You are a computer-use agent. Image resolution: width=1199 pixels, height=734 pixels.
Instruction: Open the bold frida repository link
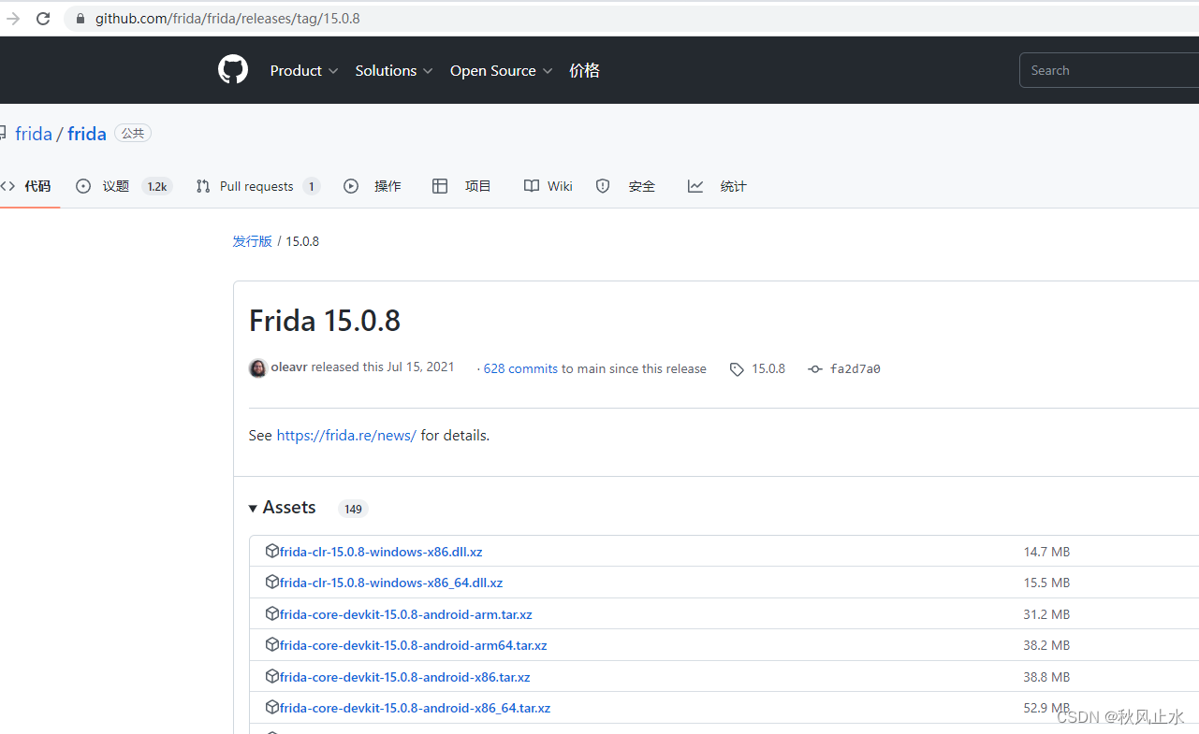[87, 134]
